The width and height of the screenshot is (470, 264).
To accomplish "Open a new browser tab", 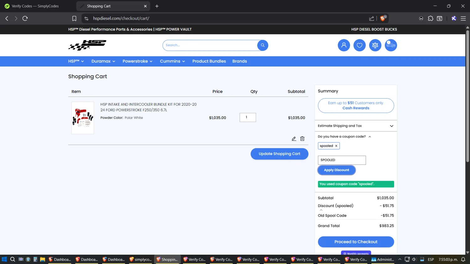I will [x=157, y=6].
